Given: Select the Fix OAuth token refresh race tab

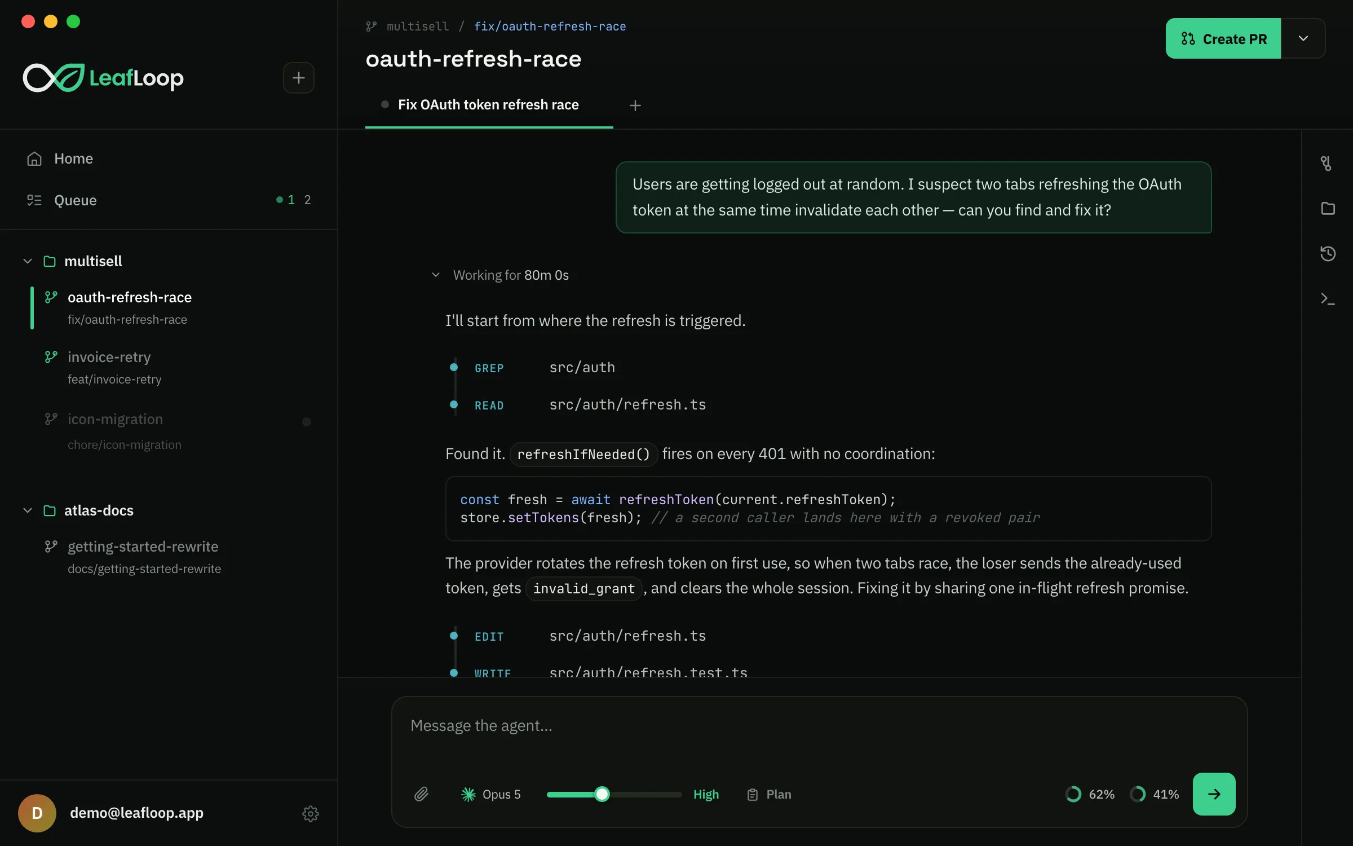Looking at the screenshot, I should point(489,105).
